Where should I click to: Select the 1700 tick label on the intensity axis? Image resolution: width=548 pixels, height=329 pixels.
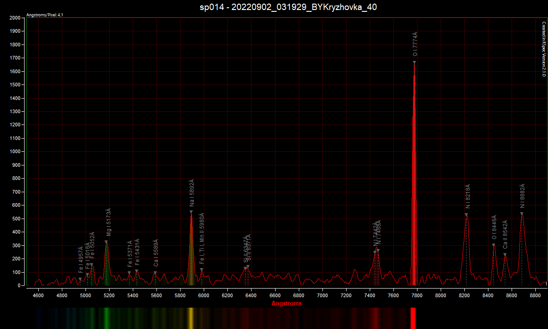pyautogui.click(x=16, y=58)
